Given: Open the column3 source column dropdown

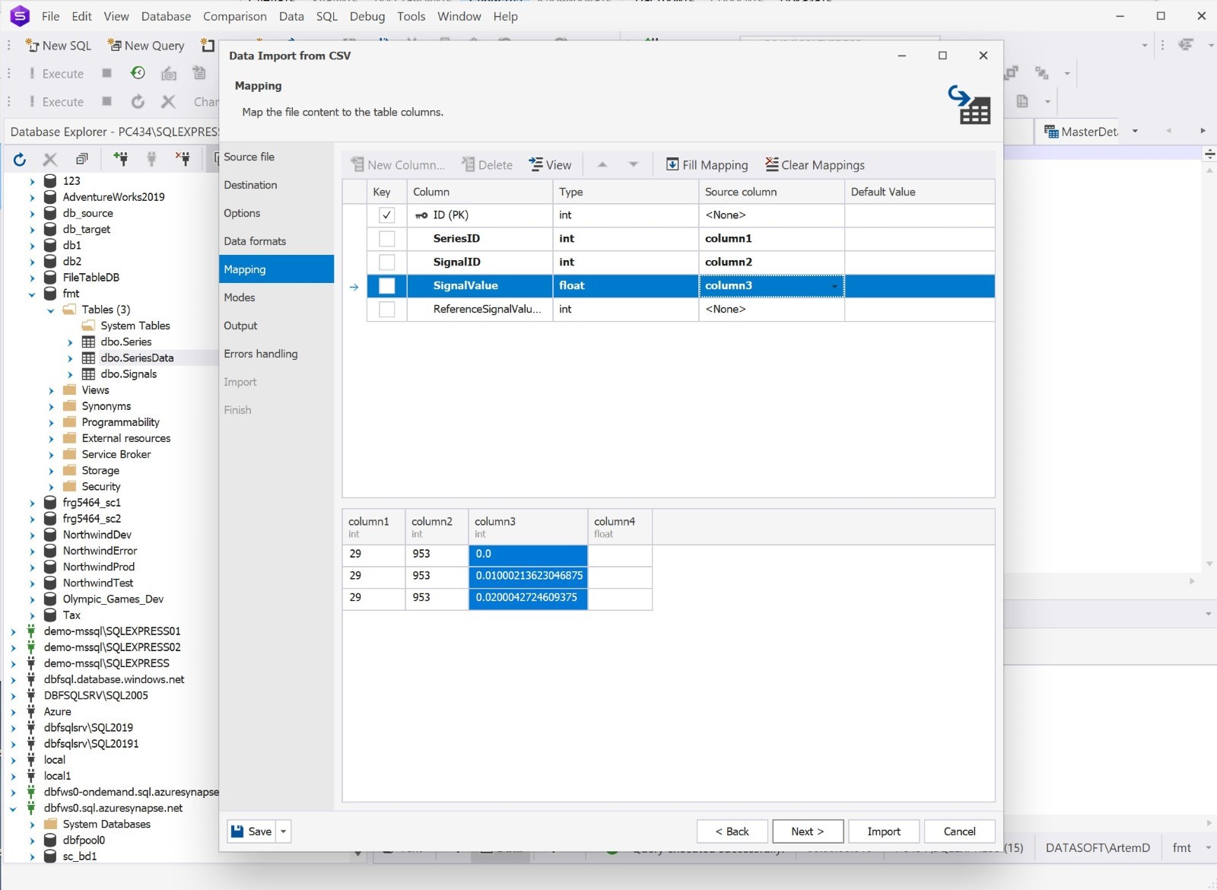Looking at the screenshot, I should (x=834, y=286).
